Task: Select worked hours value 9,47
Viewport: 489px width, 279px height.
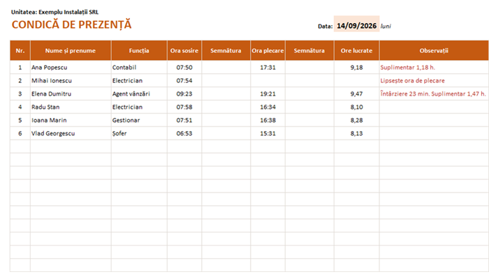Action: coord(356,93)
